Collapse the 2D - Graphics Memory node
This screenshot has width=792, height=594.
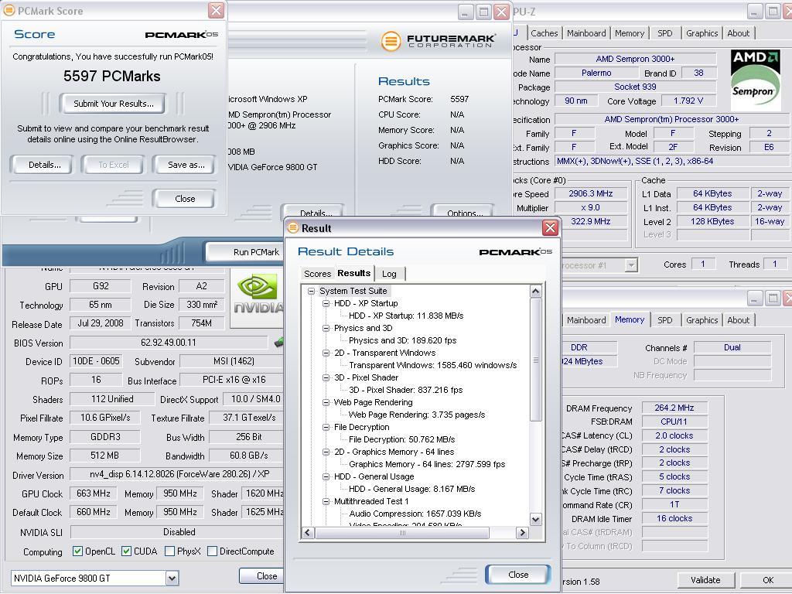coord(326,452)
